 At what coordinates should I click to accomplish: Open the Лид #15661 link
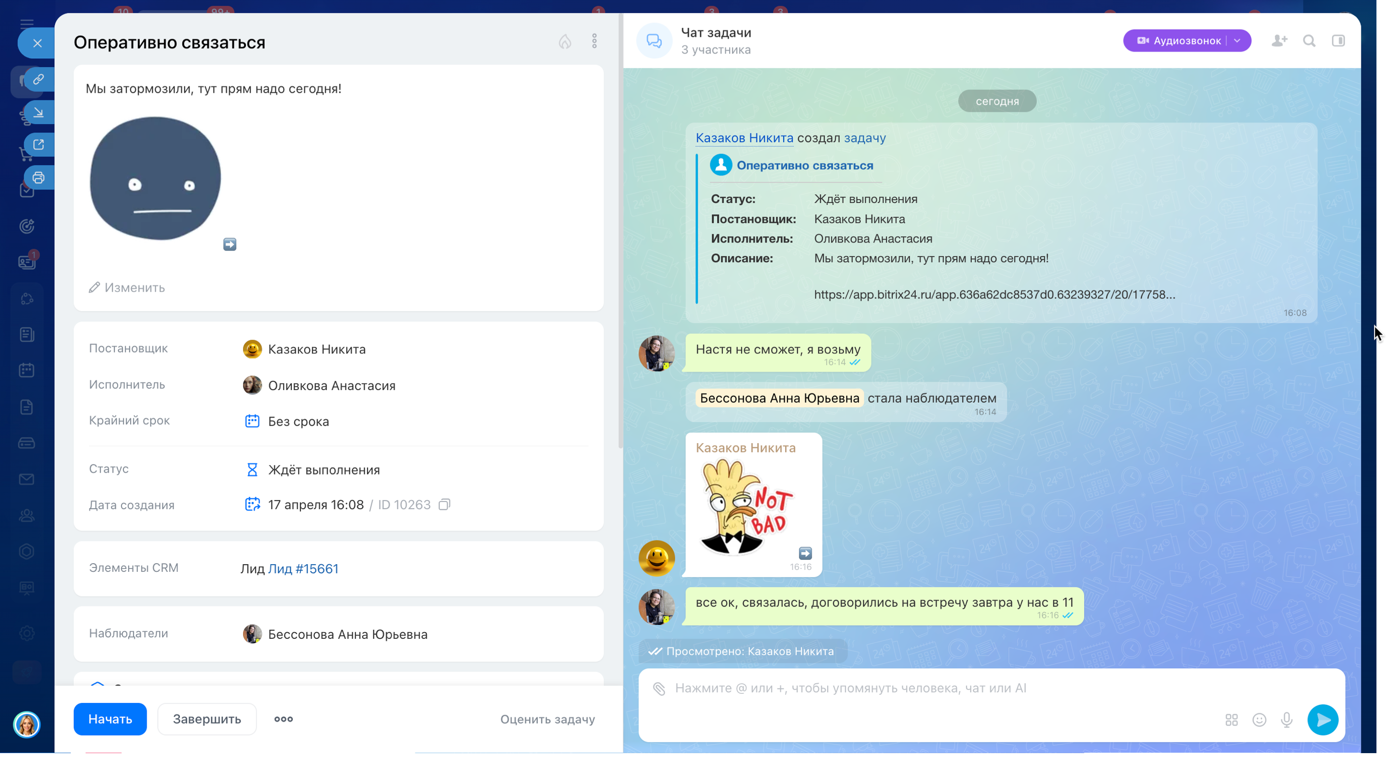tap(303, 568)
